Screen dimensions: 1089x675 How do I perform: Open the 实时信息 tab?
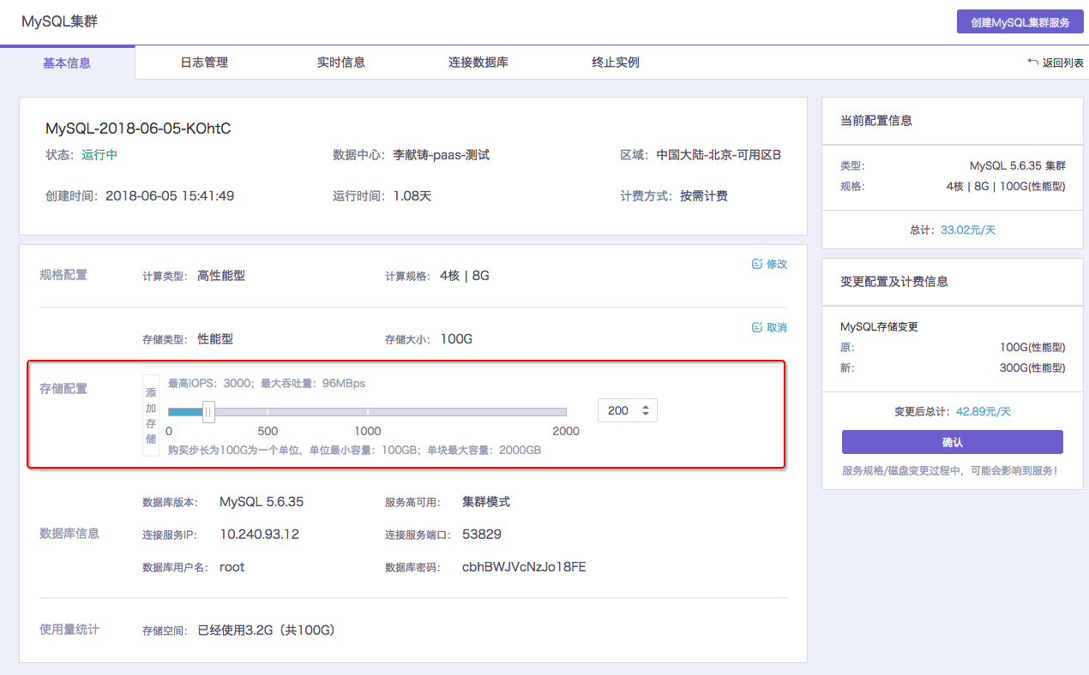(x=341, y=63)
